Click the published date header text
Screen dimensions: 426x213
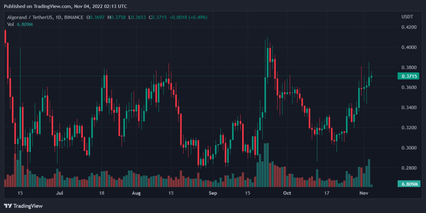tap(65, 6)
